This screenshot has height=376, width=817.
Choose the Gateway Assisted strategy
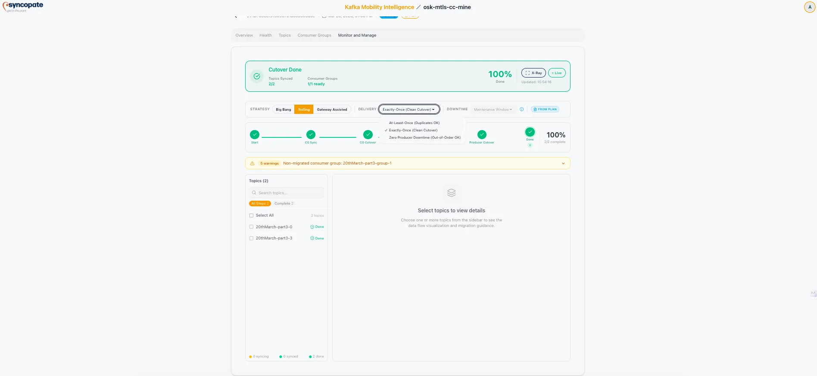pos(332,109)
